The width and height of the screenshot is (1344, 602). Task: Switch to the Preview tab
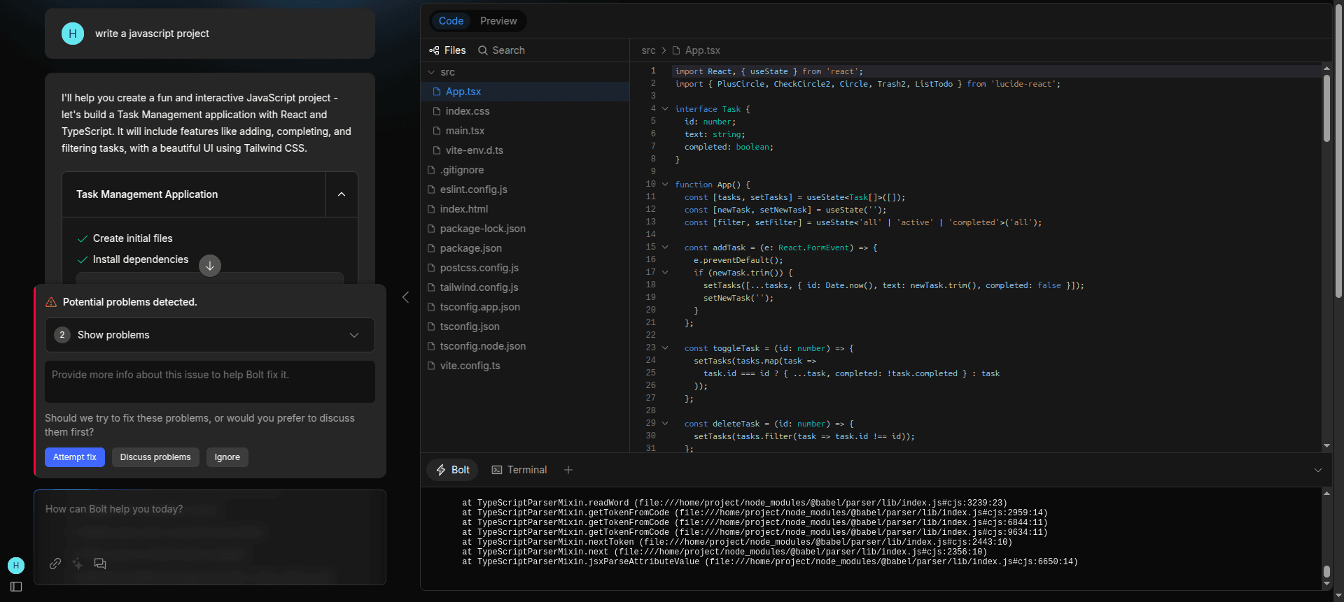498,21
